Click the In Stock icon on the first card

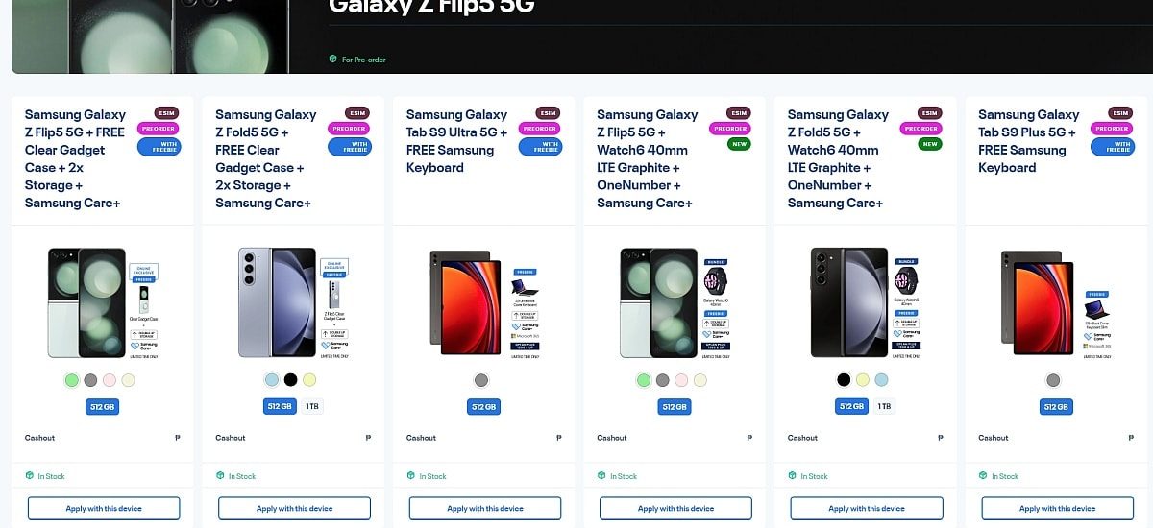click(x=29, y=476)
